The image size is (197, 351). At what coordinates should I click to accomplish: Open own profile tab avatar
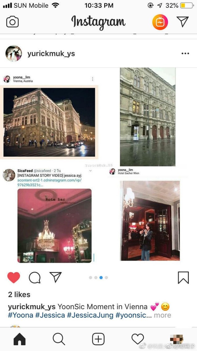pyautogui.click(x=177, y=339)
